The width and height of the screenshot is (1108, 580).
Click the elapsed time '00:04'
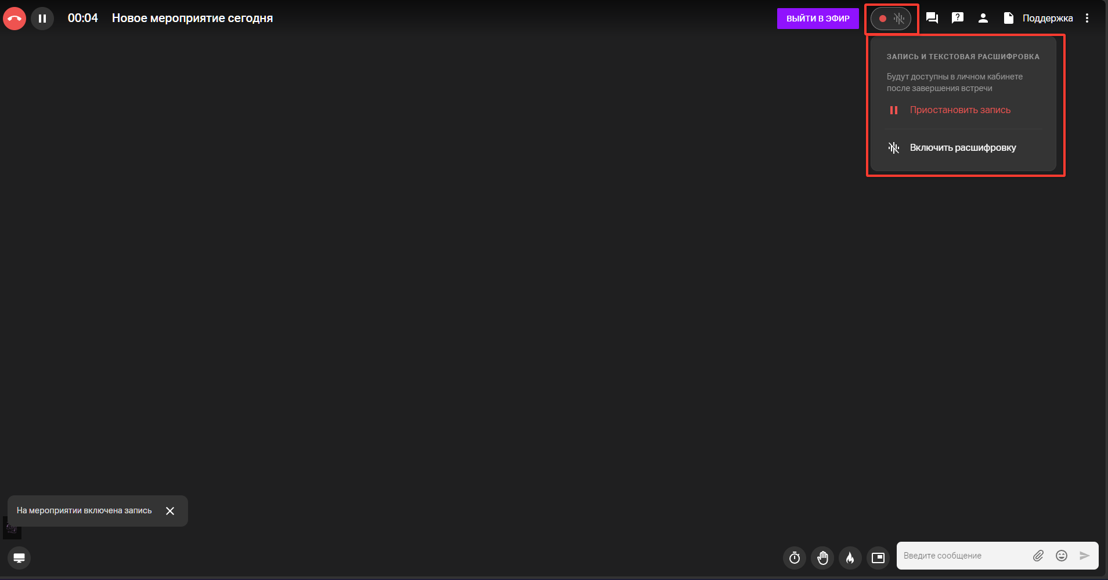tap(83, 18)
